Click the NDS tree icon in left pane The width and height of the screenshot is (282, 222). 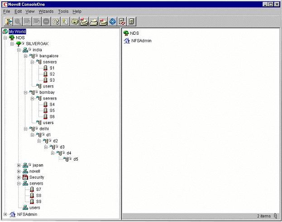click(12, 37)
